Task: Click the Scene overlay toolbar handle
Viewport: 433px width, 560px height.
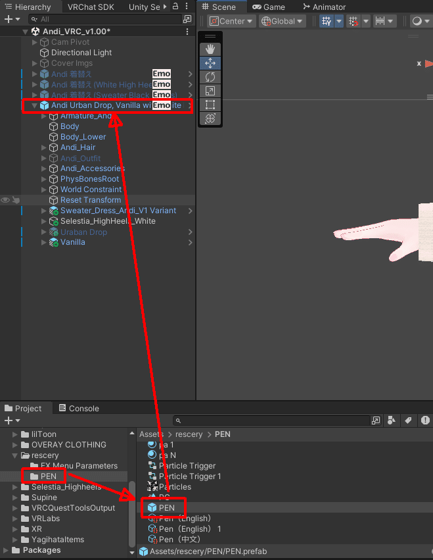Action: 210,36
